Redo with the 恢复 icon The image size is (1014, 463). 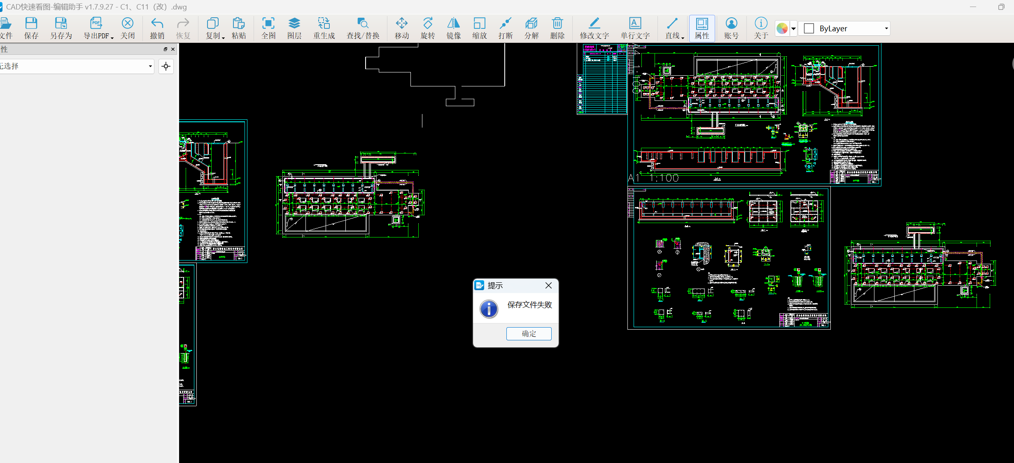183,28
